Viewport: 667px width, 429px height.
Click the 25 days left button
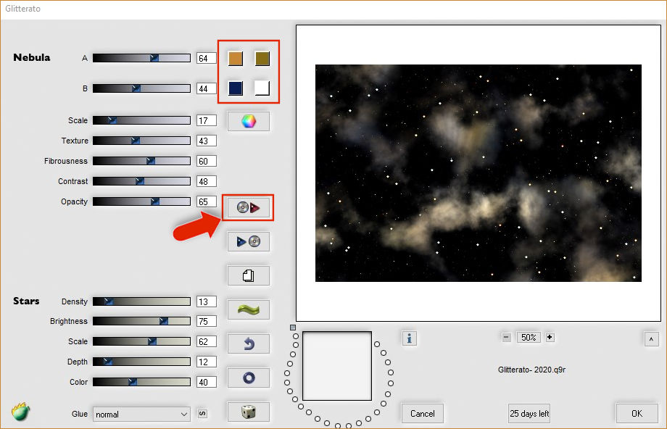click(529, 413)
